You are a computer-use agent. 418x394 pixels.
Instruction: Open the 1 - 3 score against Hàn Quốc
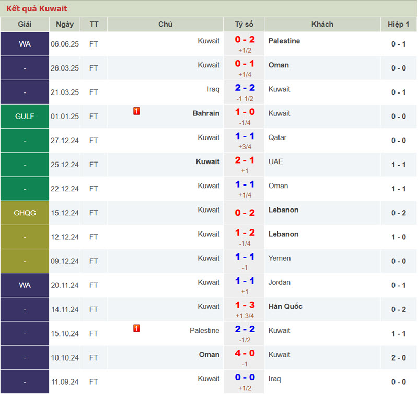(x=245, y=305)
